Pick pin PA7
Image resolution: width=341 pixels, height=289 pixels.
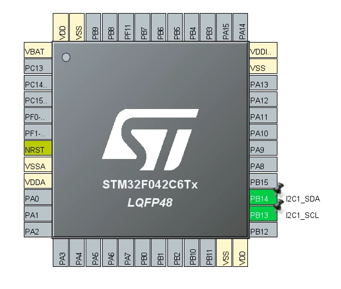coord(126,253)
